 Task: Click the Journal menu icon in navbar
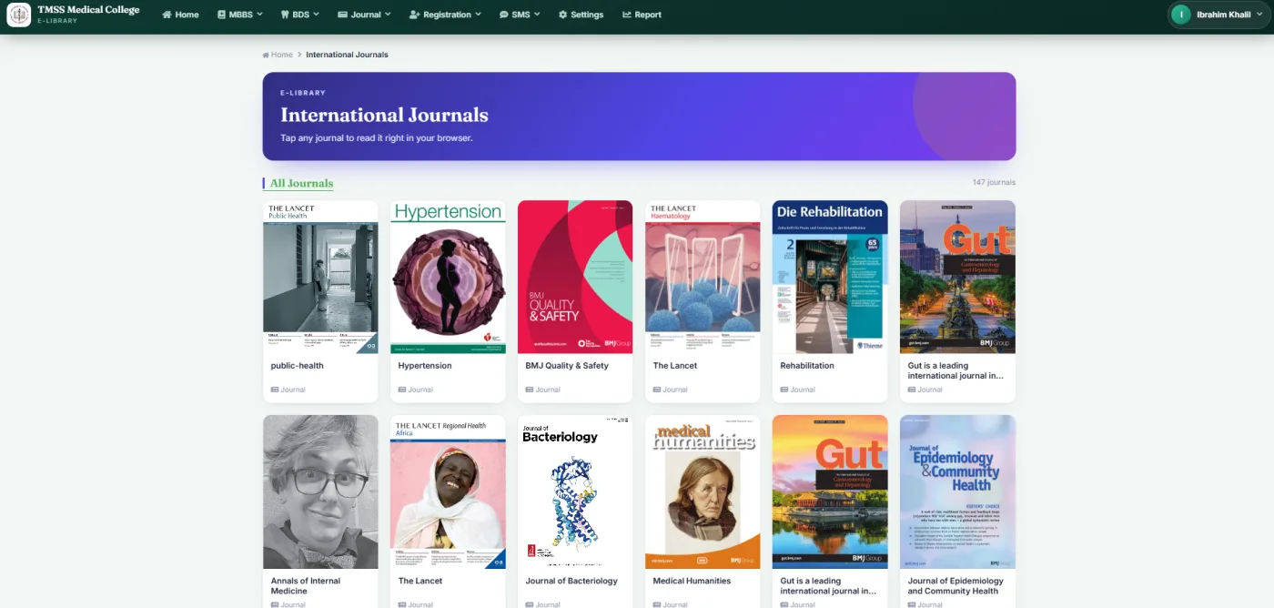[x=342, y=15]
